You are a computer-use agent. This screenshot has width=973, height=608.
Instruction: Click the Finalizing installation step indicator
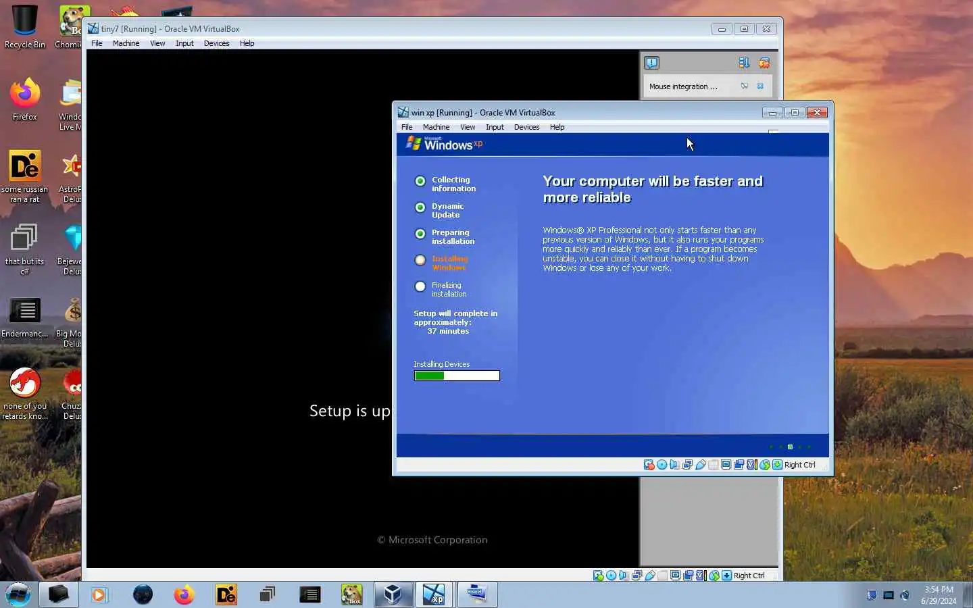pos(420,286)
